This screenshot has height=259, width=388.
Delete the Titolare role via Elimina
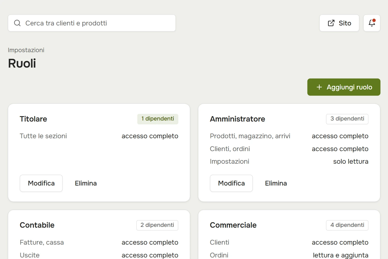pyautogui.click(x=86, y=183)
